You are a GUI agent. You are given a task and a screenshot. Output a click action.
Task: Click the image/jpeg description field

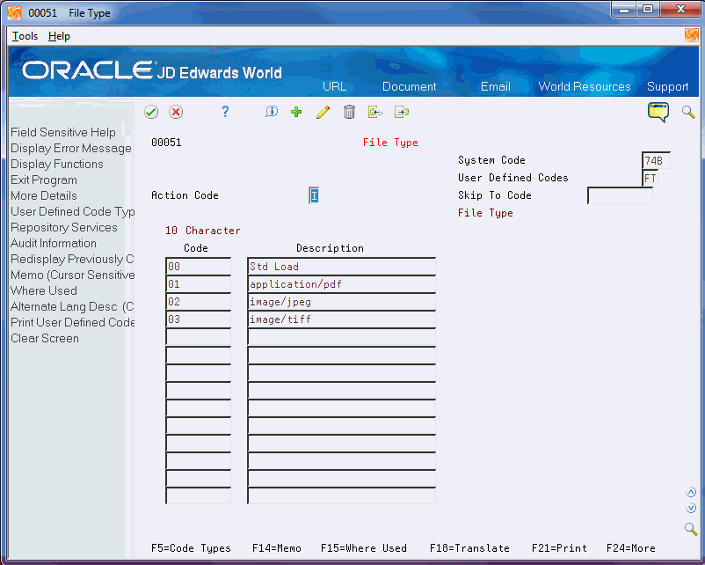[x=341, y=302]
